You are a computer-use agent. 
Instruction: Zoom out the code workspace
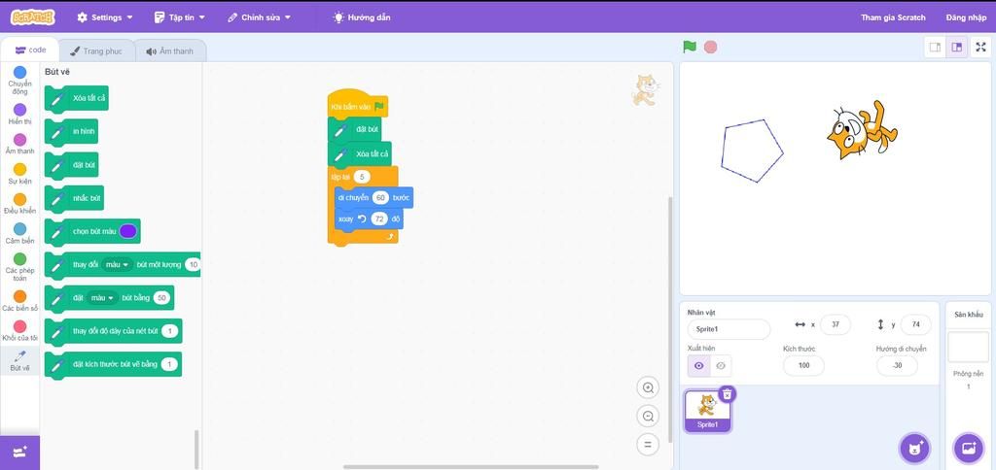(x=648, y=416)
